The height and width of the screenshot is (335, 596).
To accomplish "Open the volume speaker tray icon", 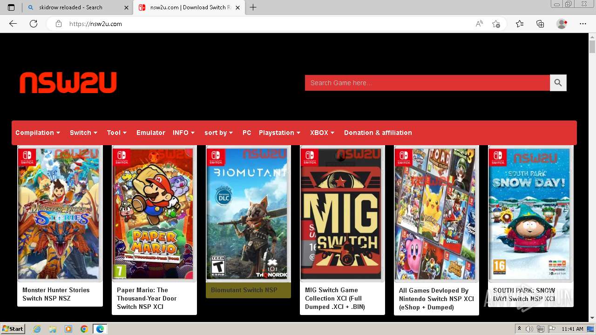I will (529, 329).
